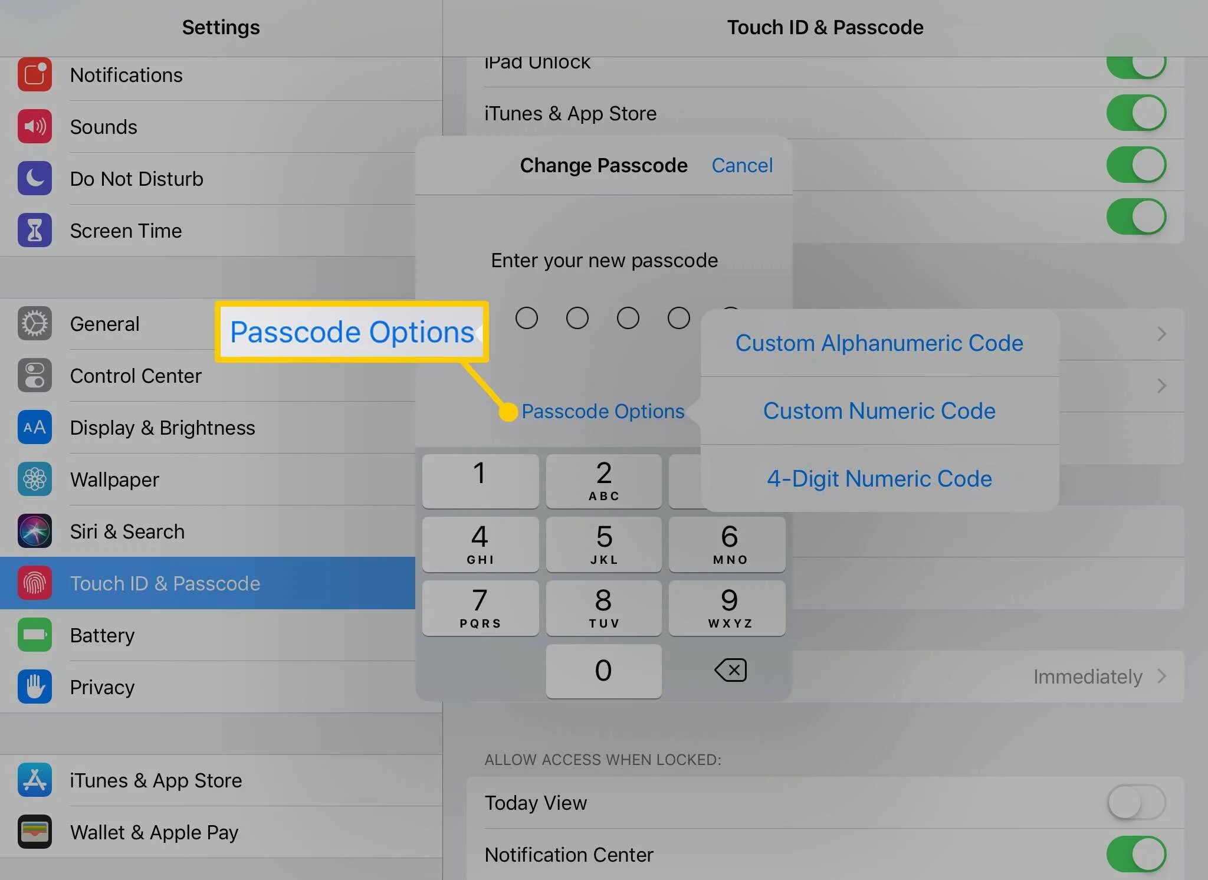Click Cancel to dismiss passcode dialog
The height and width of the screenshot is (880, 1208).
point(742,164)
